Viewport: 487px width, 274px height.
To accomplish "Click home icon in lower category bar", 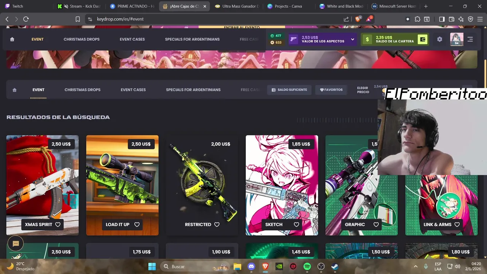I will click(14, 90).
